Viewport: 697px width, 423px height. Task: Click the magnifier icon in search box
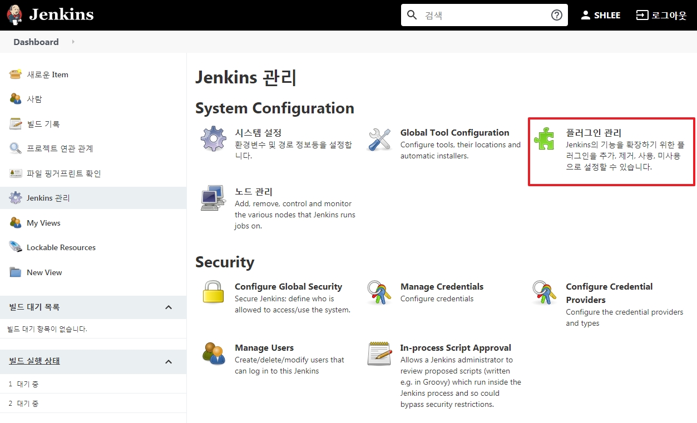(412, 15)
